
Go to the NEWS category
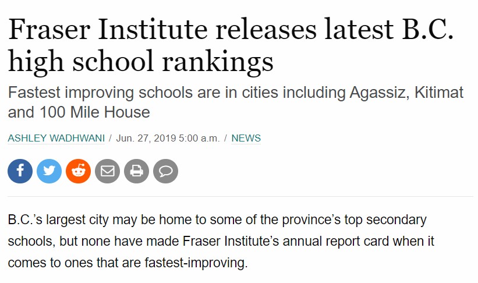246,138
